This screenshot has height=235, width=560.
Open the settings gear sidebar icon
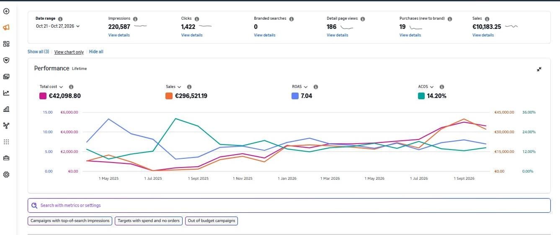(x=6, y=174)
